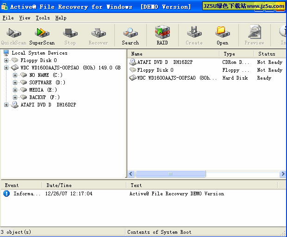Open the Search tool
Screen dimensions: 287x237
[x=131, y=36]
